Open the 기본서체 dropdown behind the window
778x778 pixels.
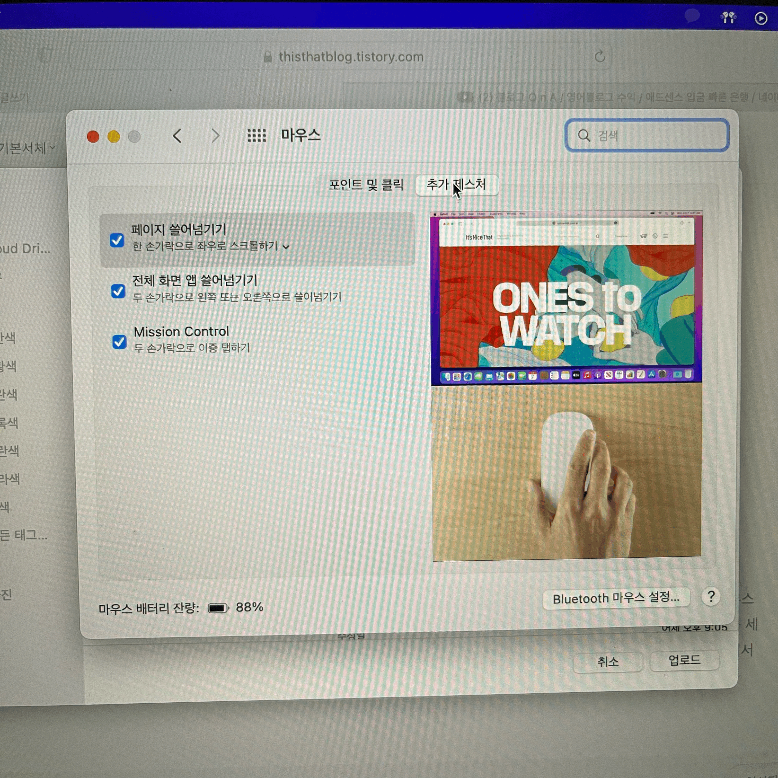click(x=27, y=149)
